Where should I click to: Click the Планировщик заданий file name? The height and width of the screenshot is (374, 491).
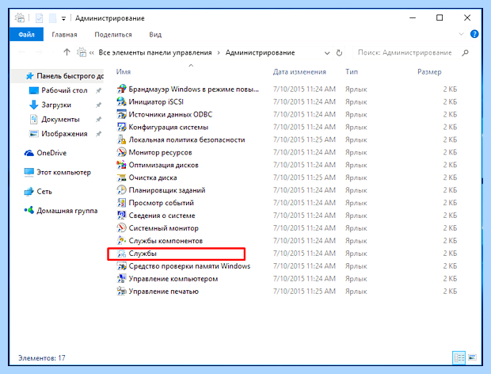pos(167,190)
